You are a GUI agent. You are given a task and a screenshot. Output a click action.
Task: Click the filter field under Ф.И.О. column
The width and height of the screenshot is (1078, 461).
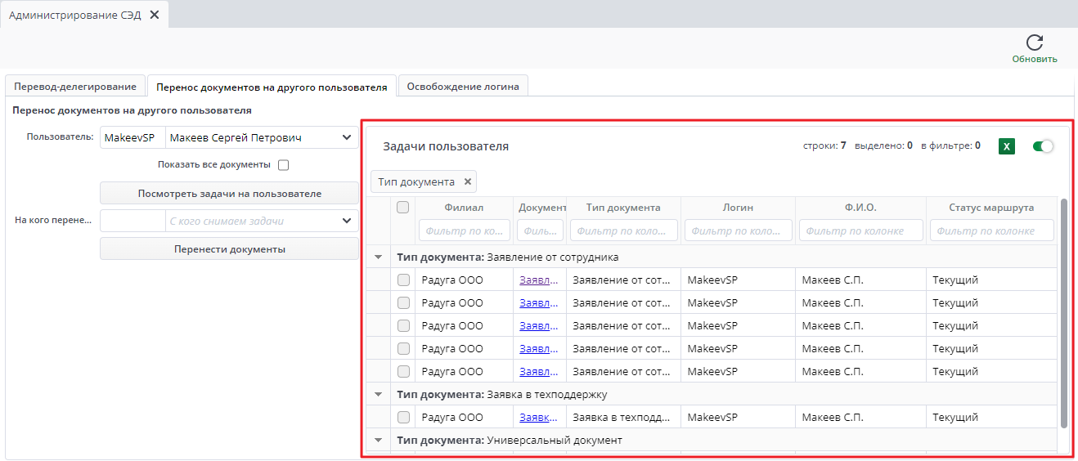pyautogui.click(x=861, y=230)
